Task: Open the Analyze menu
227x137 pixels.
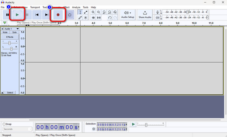Action: pyautogui.click(x=76, y=7)
